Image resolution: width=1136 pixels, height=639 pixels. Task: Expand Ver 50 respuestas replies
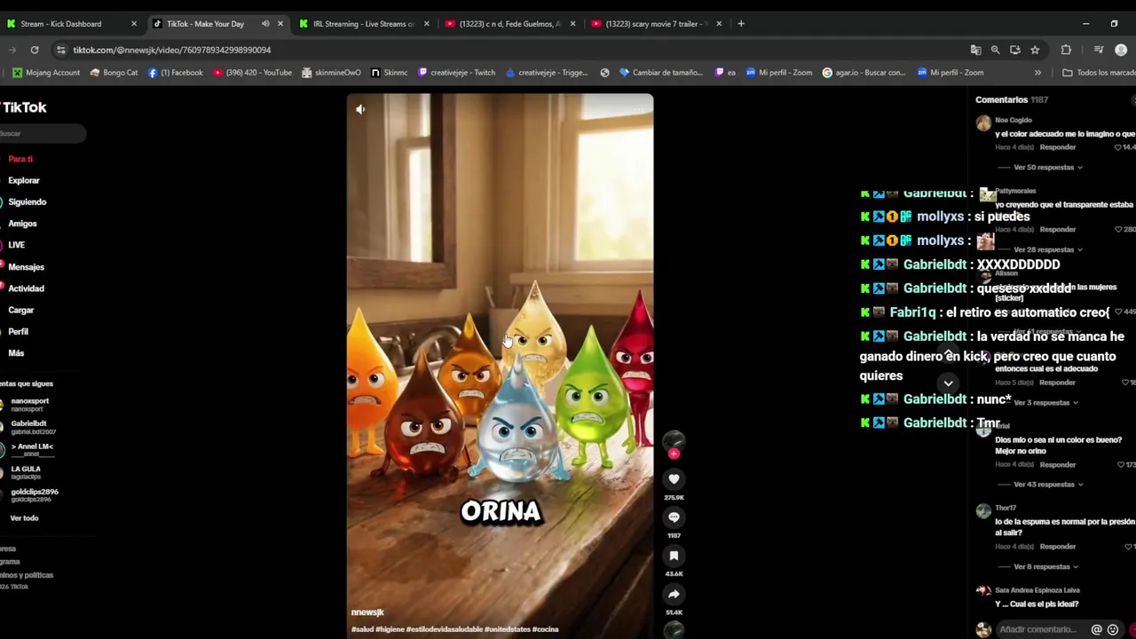pos(1047,168)
